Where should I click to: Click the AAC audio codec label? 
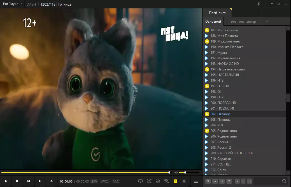point(116,181)
